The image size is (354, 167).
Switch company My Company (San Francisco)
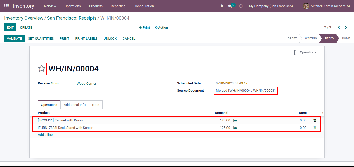click(271, 6)
